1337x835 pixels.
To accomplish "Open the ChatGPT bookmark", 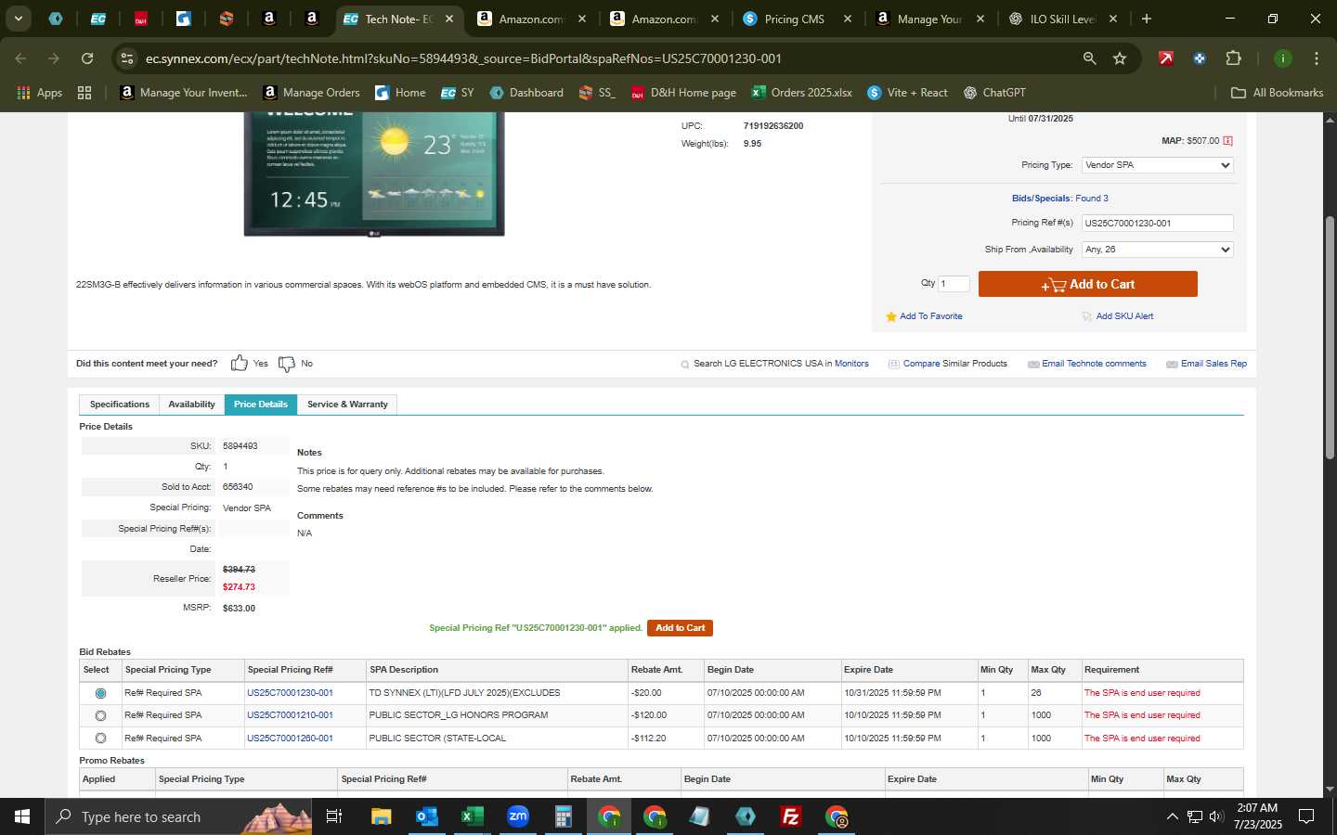I will (x=994, y=93).
